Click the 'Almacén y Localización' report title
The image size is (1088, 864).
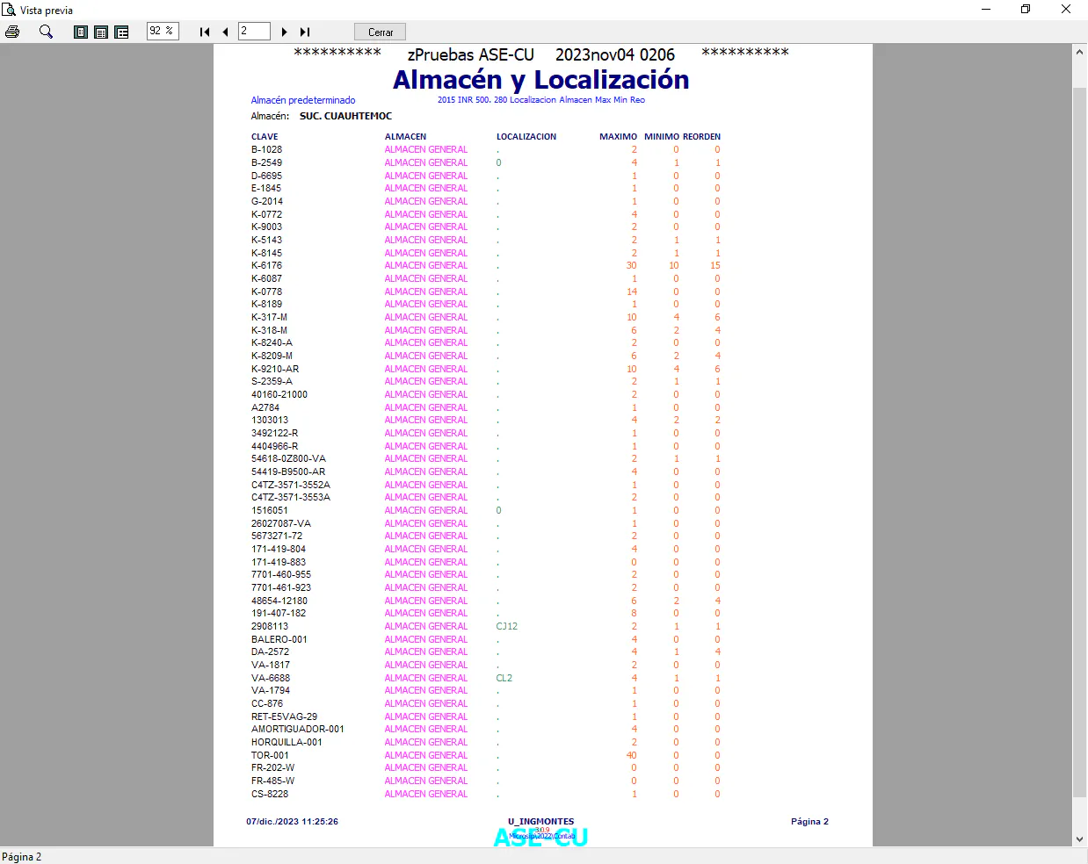[x=540, y=80]
